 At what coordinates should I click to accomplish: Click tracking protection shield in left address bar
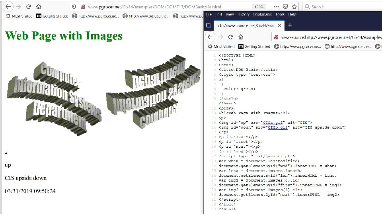pyautogui.click(x=74, y=7)
